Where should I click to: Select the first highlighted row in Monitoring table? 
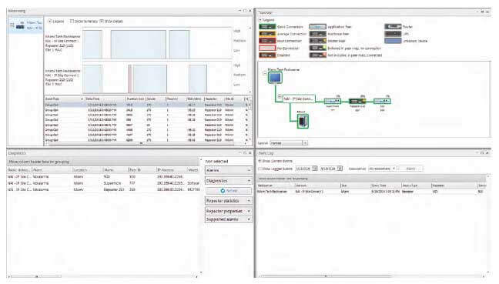[146, 105]
